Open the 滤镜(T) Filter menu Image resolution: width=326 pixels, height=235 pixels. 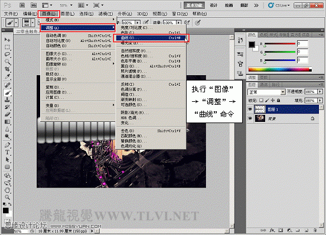click(x=106, y=14)
